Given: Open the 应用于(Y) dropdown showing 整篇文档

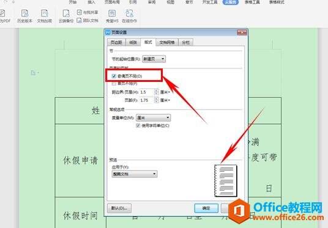Looking at the screenshot, I should (135, 174).
